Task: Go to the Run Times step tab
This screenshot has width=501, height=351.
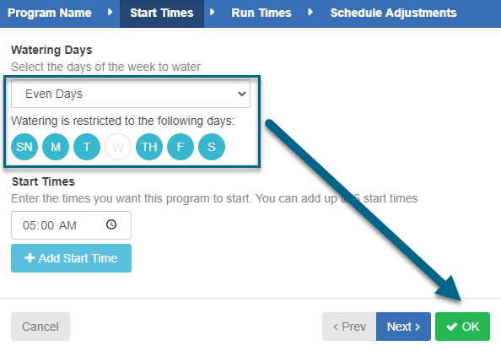Action: (x=261, y=13)
